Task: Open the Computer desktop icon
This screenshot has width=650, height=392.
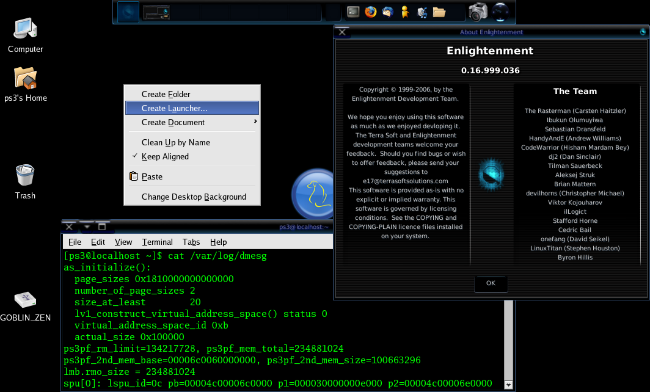Action: click(x=26, y=29)
